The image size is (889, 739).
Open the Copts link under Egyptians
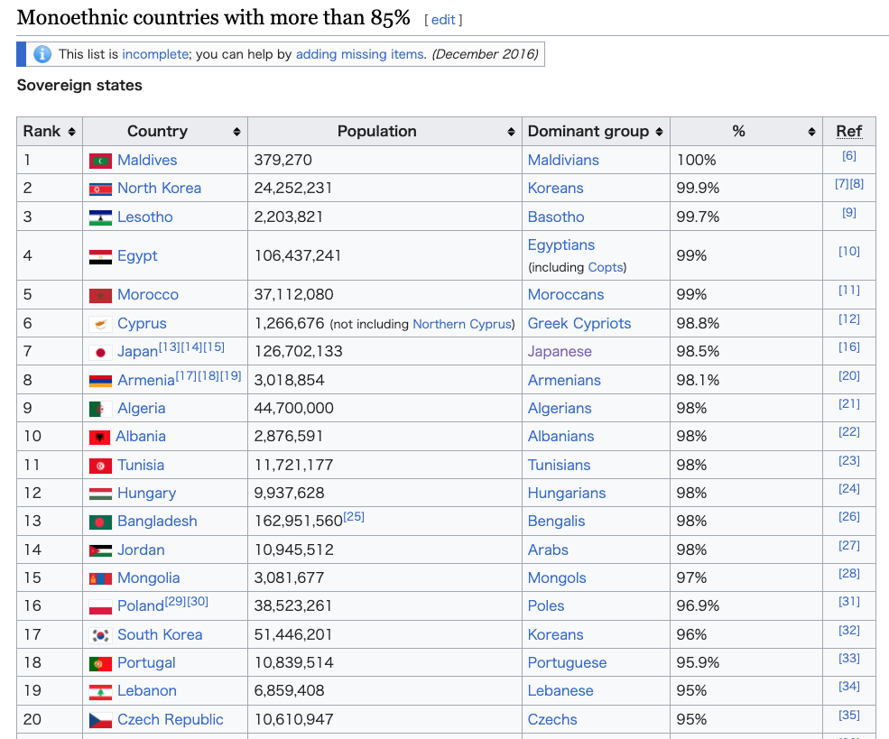(x=606, y=267)
